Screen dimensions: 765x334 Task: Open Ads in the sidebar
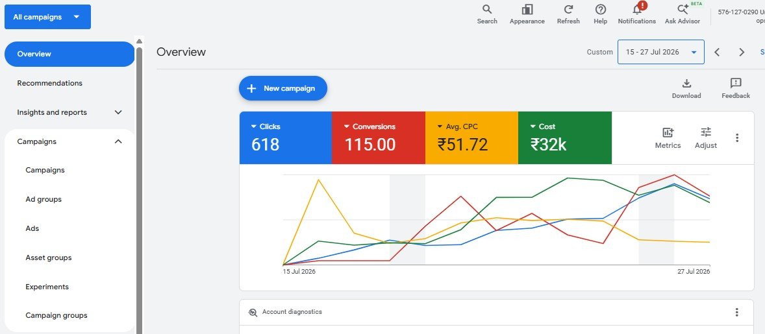click(32, 228)
